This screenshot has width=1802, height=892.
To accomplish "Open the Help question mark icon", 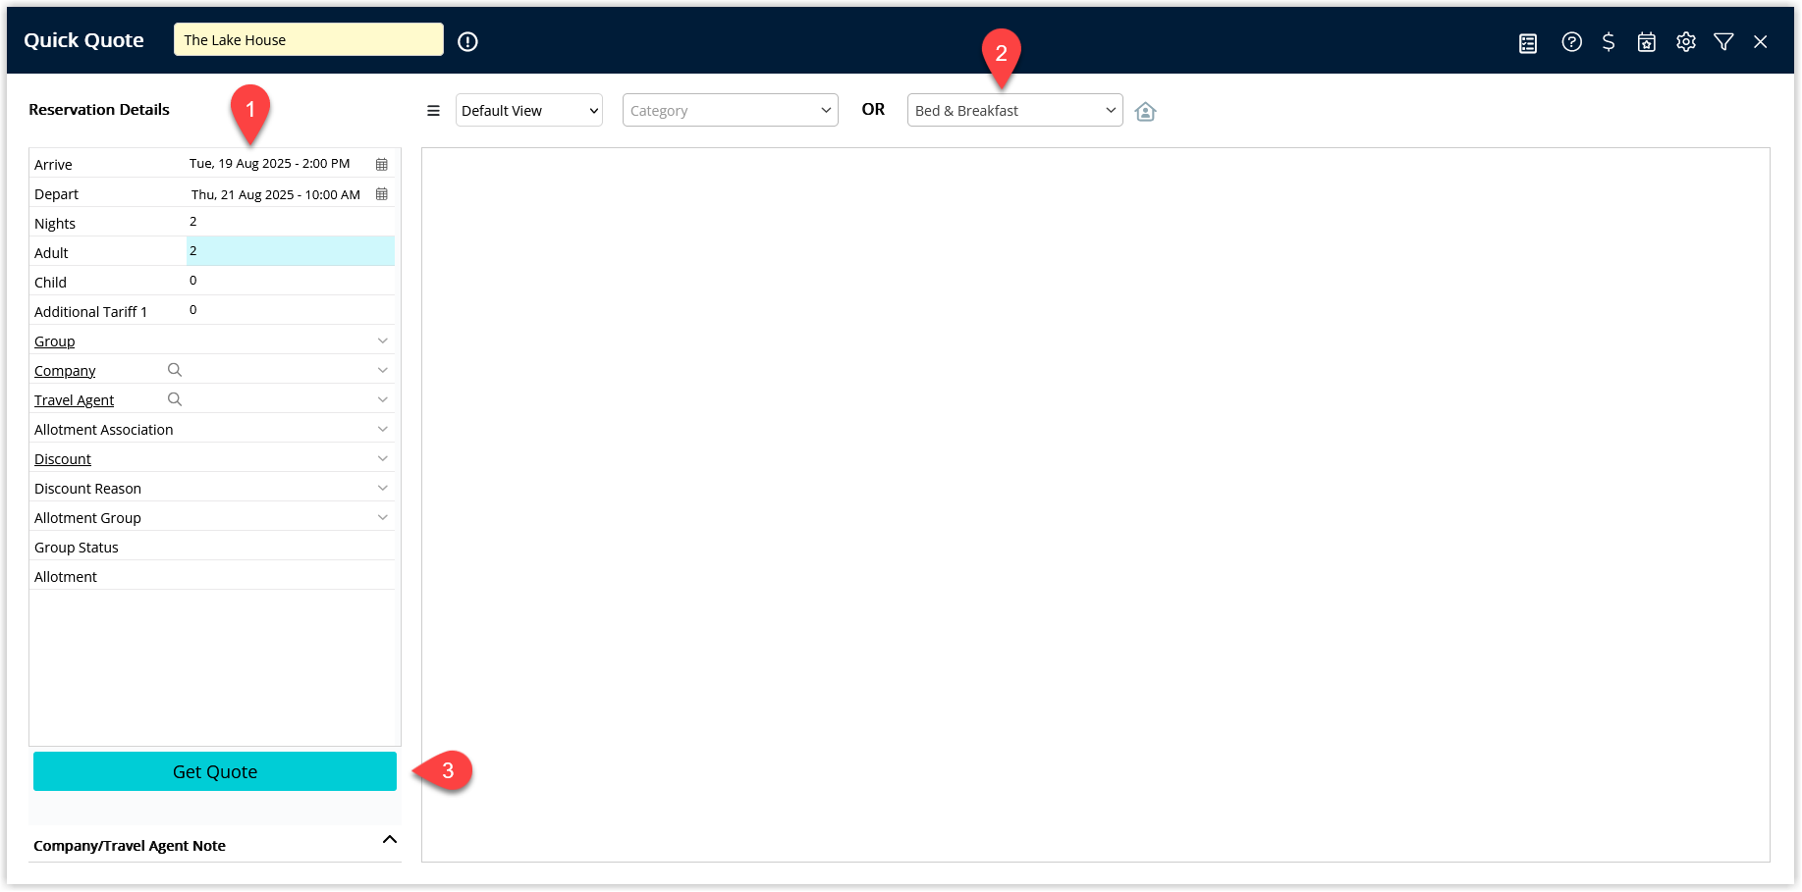I will click(1571, 41).
